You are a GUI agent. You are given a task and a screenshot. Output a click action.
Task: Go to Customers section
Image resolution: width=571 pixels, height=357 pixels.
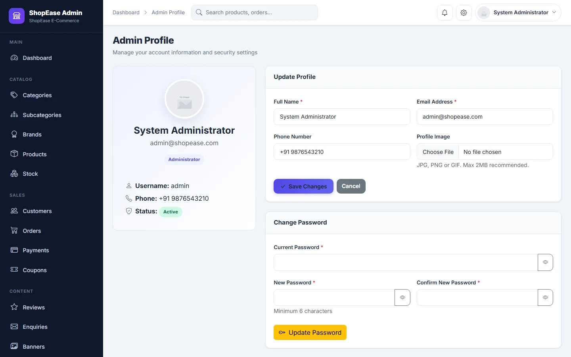pos(52,211)
